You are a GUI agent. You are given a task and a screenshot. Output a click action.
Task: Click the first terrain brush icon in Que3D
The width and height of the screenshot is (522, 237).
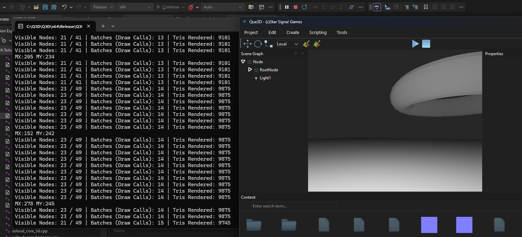click(306, 44)
